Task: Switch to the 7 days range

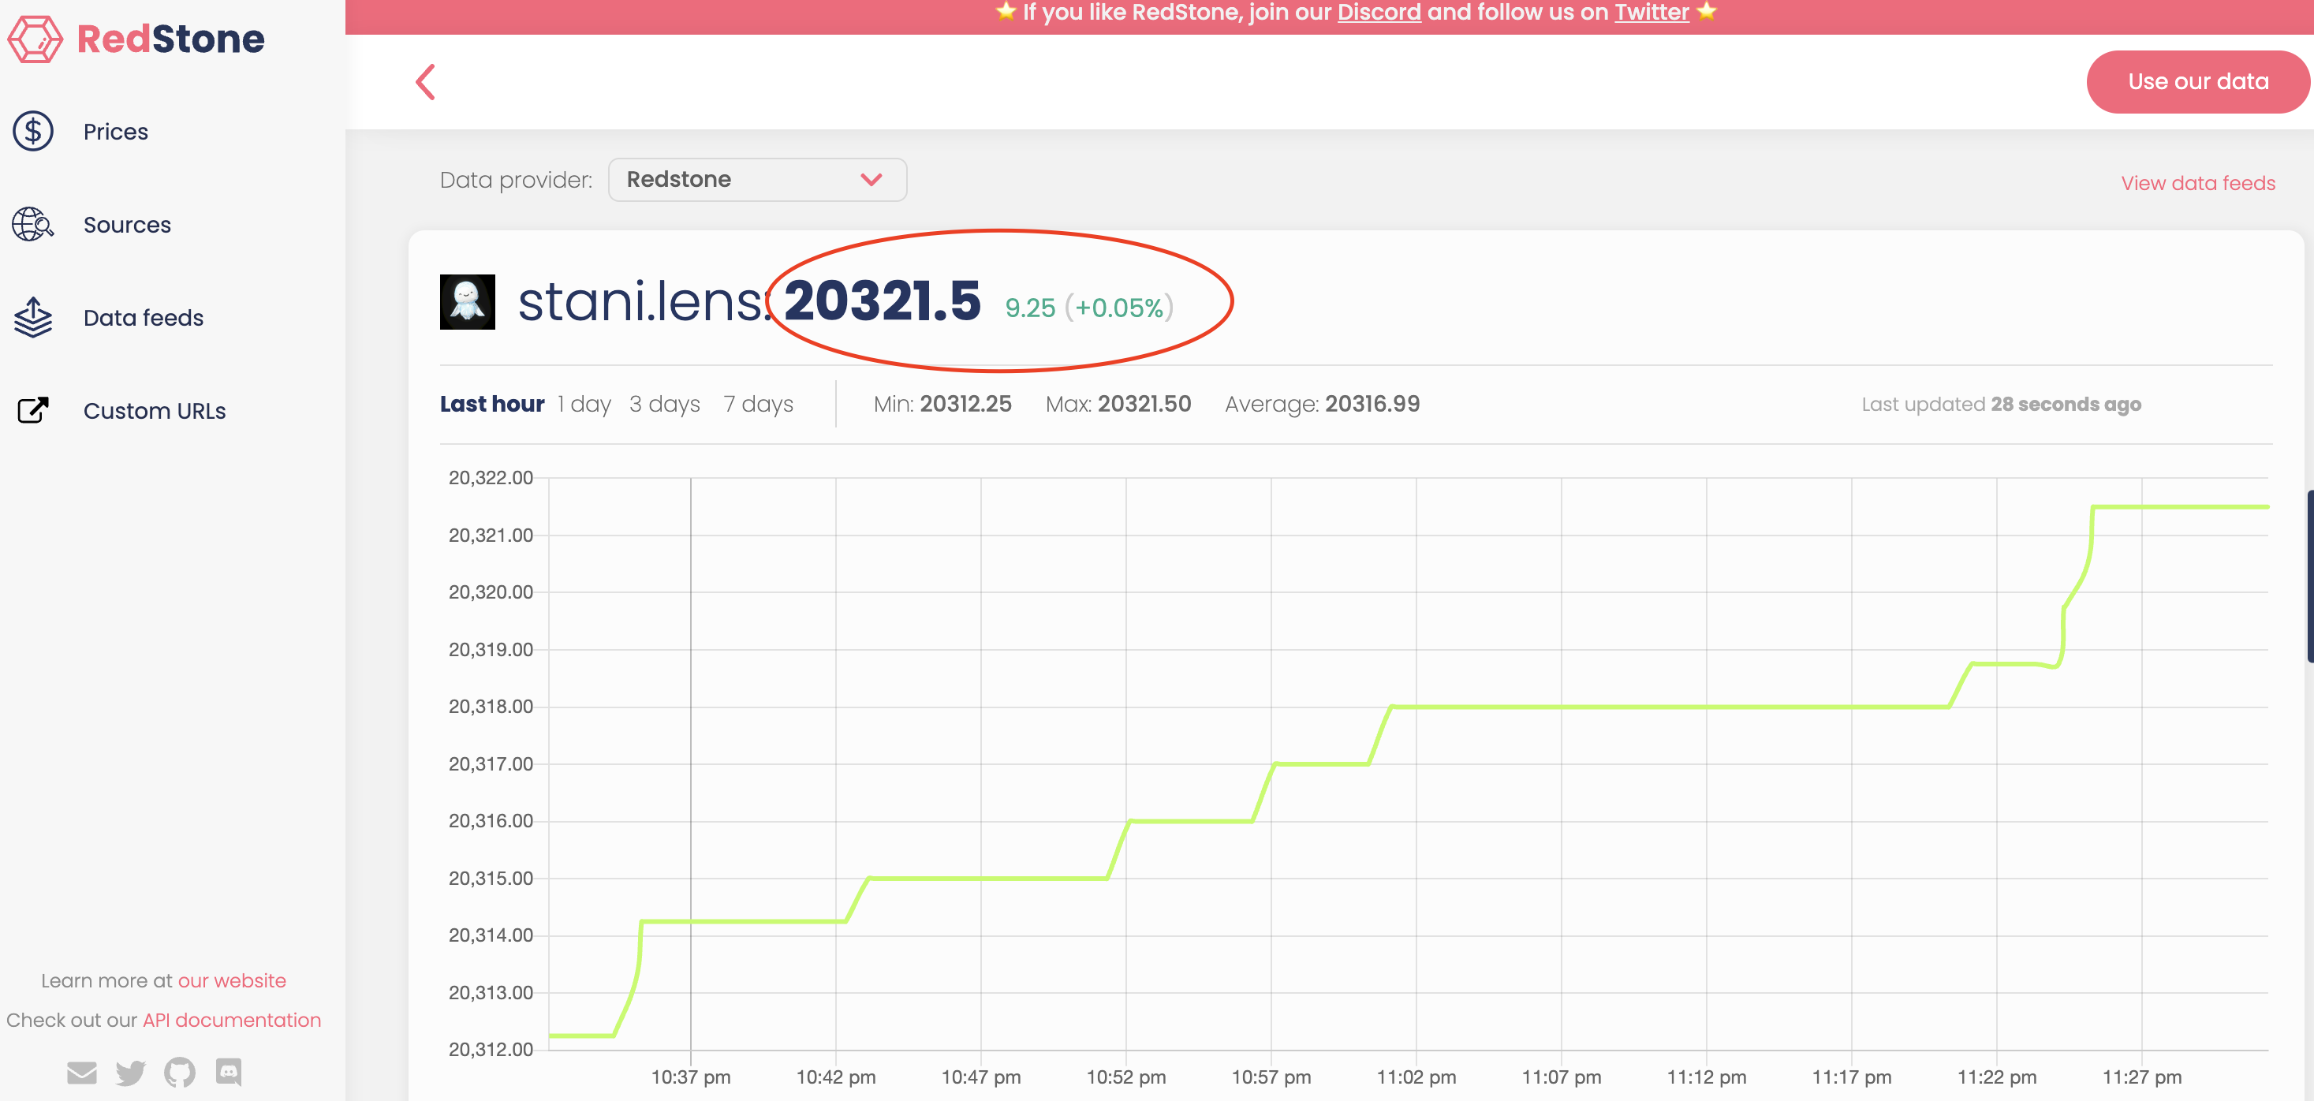Action: 758,404
